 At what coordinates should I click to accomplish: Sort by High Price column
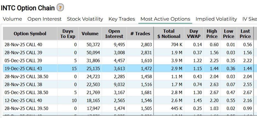(x=212, y=34)
